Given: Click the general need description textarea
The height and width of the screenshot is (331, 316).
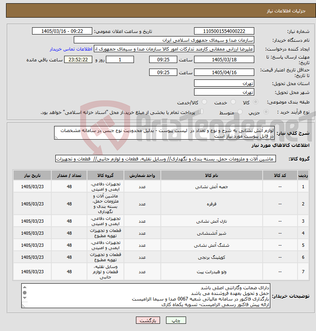Looking at the screenshot, I should [164, 133].
